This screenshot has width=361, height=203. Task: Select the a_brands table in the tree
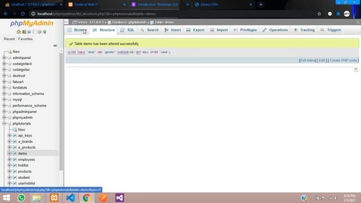[25, 142]
